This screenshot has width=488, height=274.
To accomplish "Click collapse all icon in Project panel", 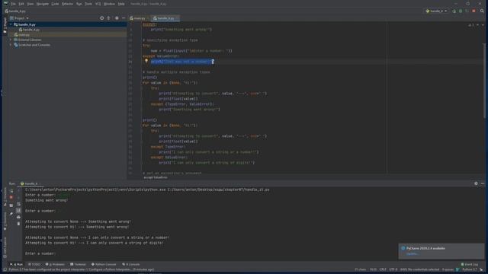I will (108, 18).
